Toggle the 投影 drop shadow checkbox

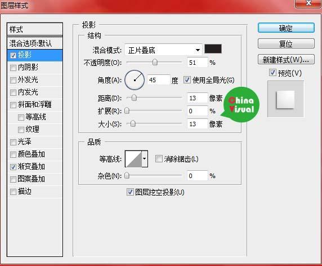click(13, 55)
